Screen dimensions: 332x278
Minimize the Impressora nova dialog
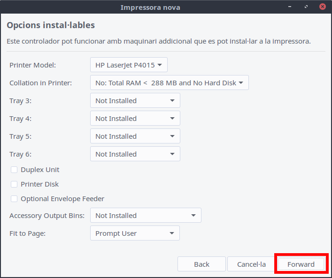click(x=291, y=7)
